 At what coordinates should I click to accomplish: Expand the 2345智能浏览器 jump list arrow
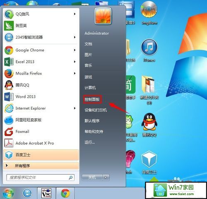coord(75,37)
